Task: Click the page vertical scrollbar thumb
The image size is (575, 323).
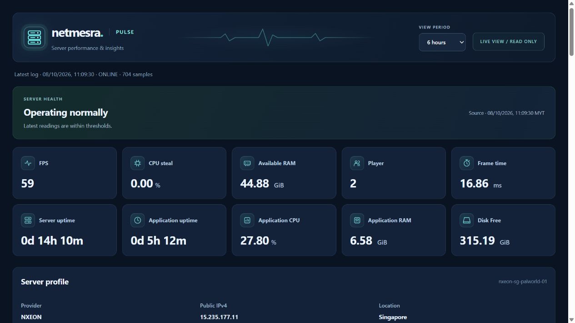Action: 571,32
